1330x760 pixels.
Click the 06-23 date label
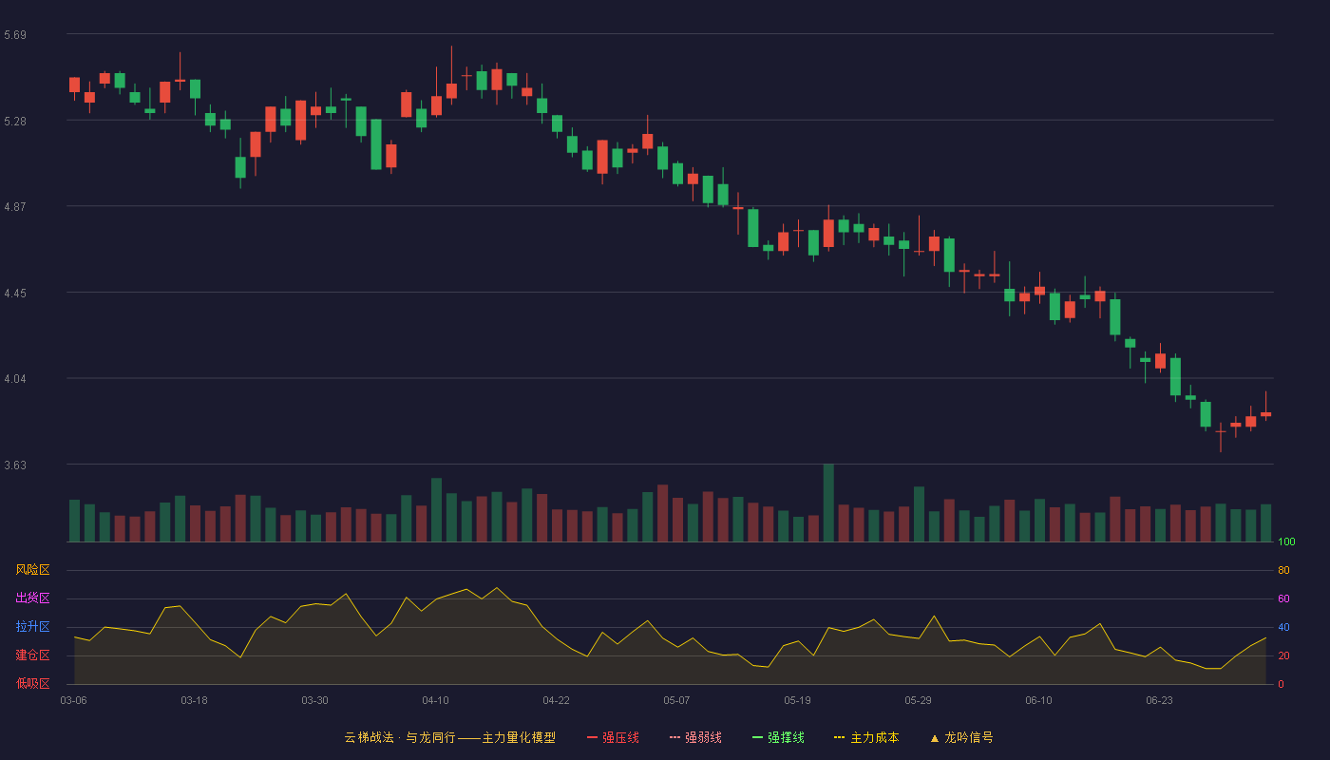pos(1160,700)
